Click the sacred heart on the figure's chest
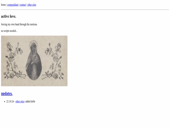Image resolution: width=170 pixels, height=128 pixels. click(35, 58)
